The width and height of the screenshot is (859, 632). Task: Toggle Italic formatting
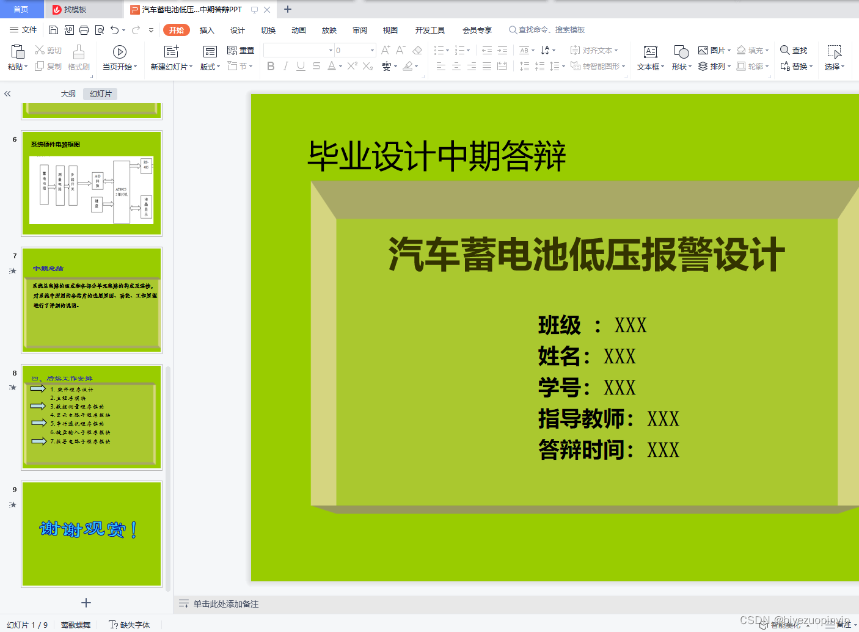tap(285, 66)
